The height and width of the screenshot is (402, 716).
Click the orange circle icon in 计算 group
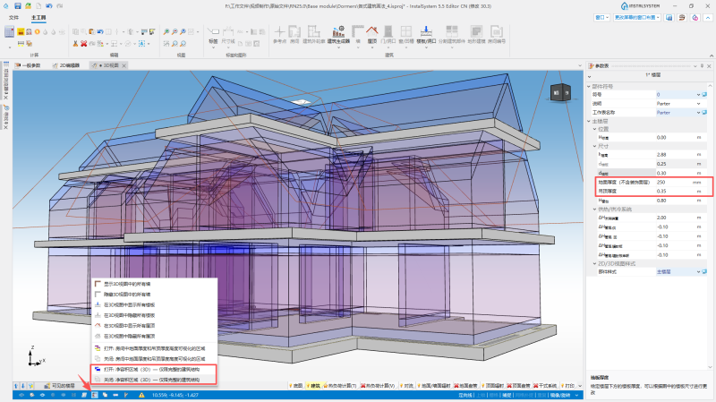click(37, 31)
